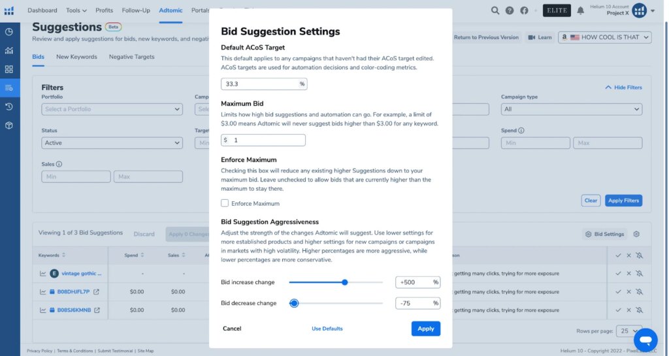This screenshot has width=669, height=356.
Task: Click the Apply button in the dialog
Action: pos(426,329)
